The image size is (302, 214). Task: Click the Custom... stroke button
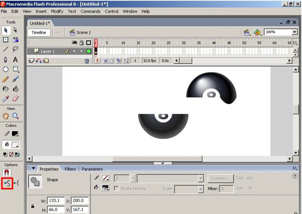pos(221,179)
